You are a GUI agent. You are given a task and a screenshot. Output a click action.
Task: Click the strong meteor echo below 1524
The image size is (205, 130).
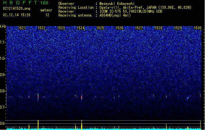[81, 97]
